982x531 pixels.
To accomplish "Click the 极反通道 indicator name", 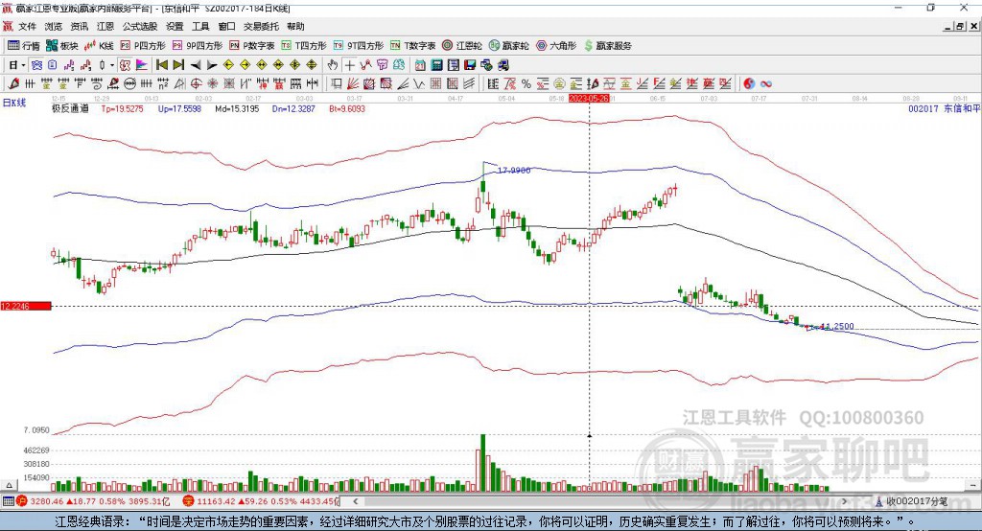I will [70, 109].
